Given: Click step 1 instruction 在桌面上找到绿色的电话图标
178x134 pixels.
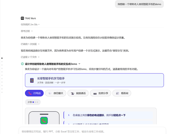Looking at the screenshot, I should point(108,115).
